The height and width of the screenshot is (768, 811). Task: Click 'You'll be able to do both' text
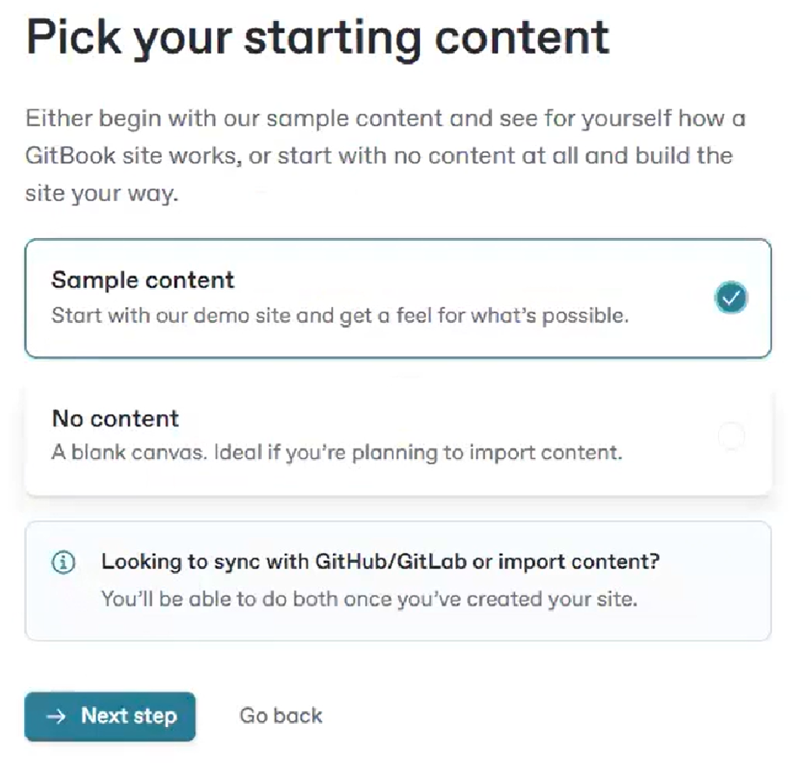369,599
